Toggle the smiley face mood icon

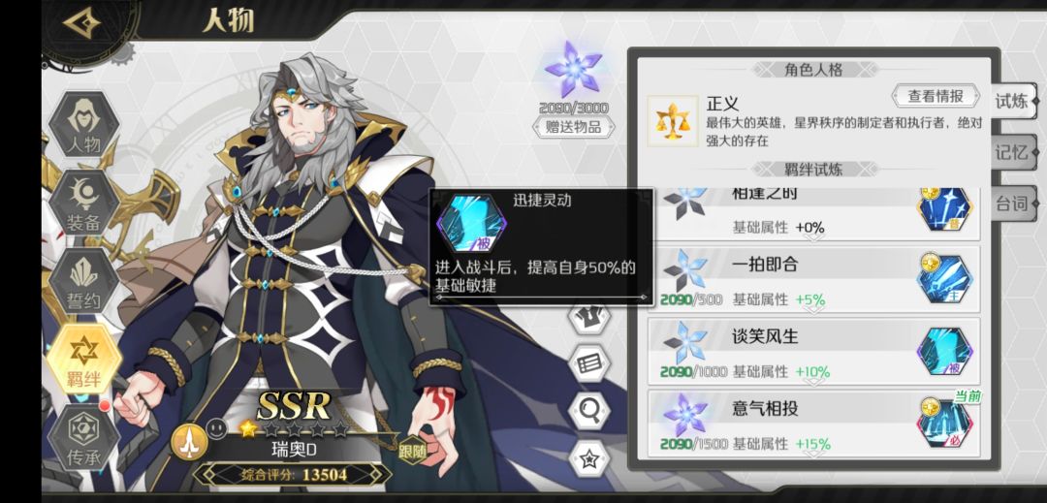click(217, 428)
